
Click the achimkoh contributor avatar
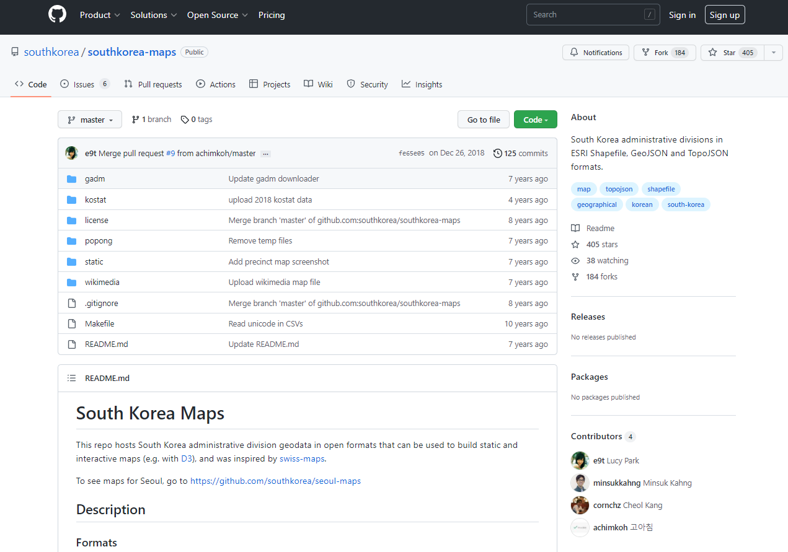tap(580, 527)
